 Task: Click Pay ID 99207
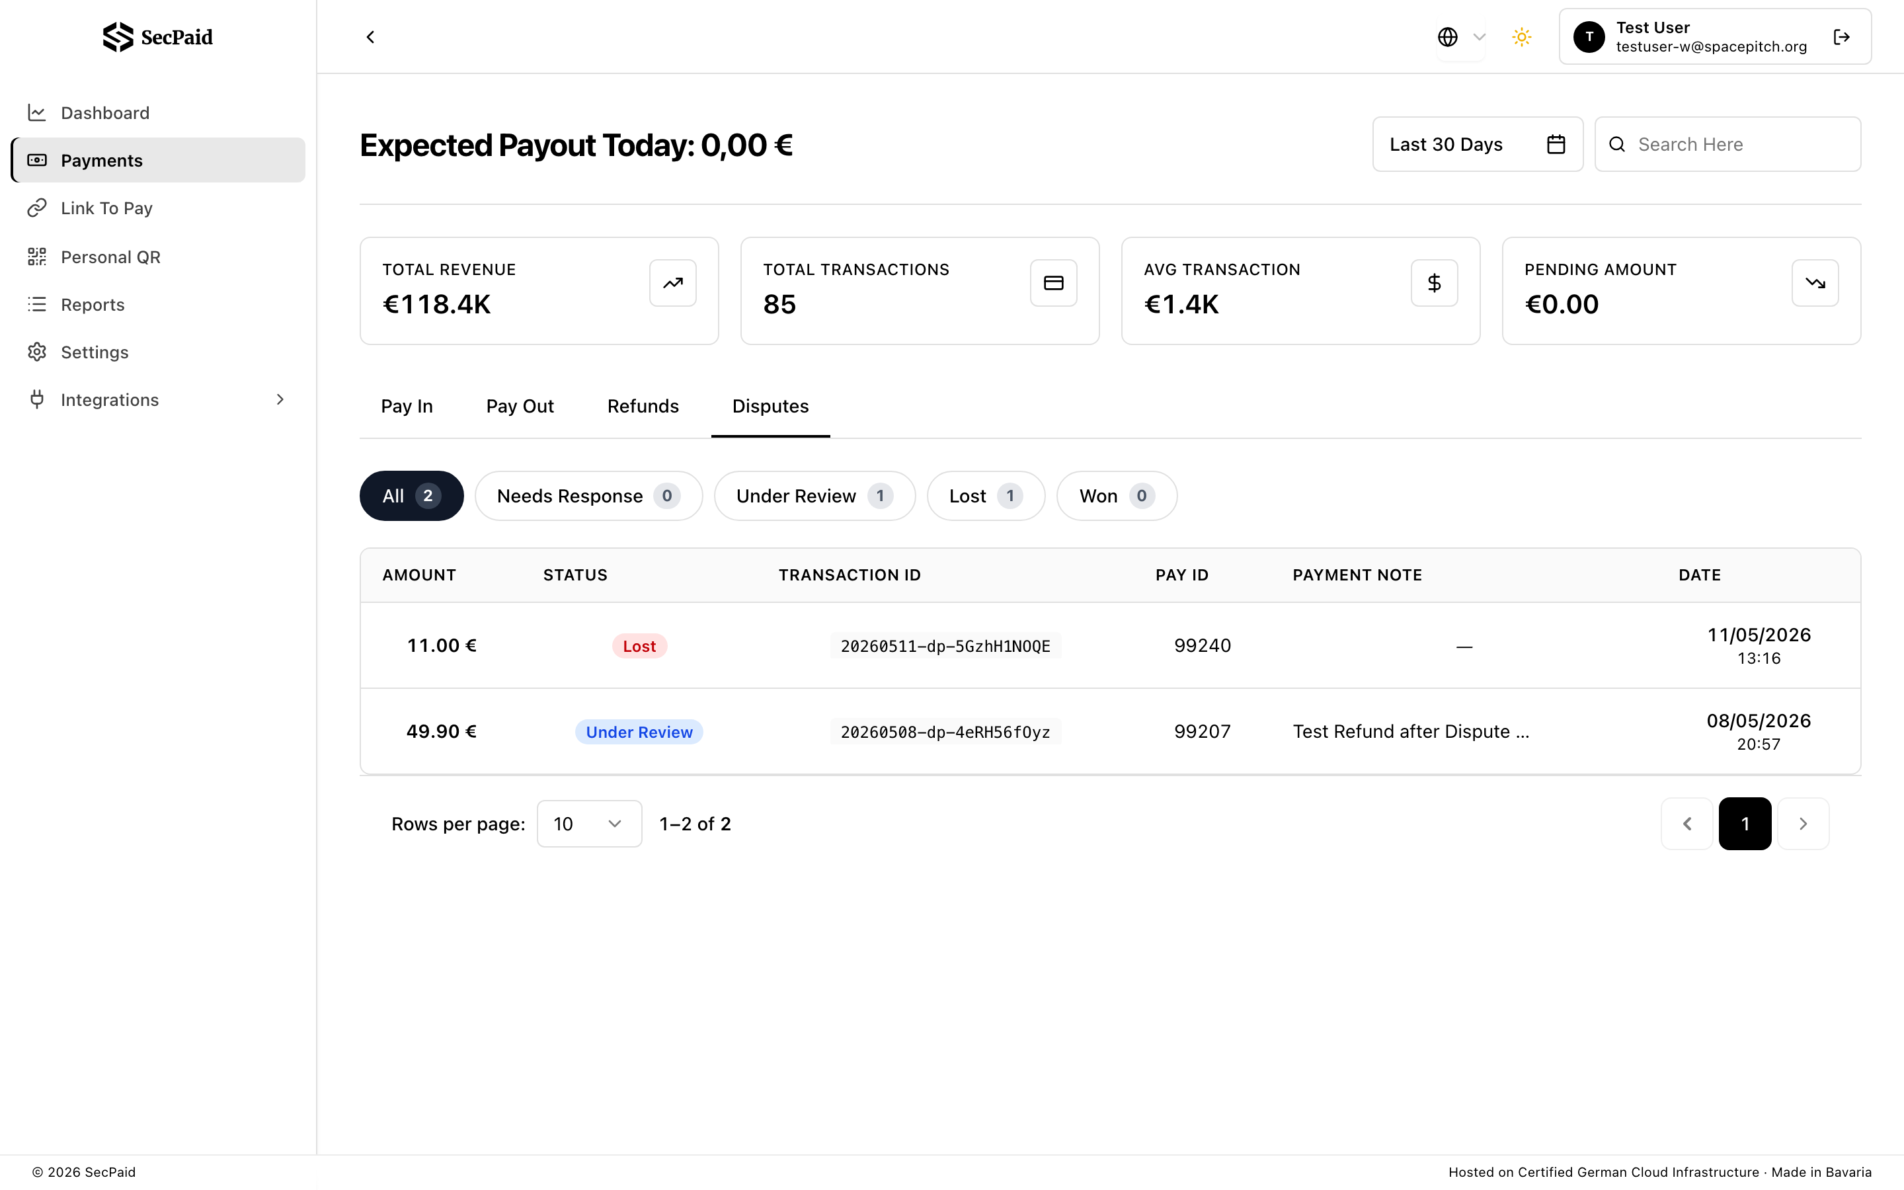1202,731
